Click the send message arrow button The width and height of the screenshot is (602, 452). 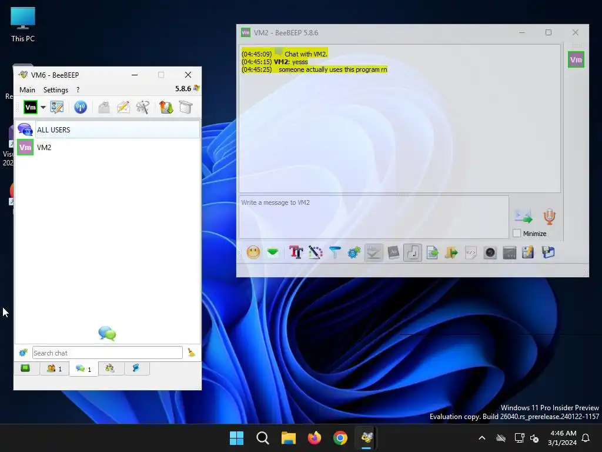pos(524,217)
